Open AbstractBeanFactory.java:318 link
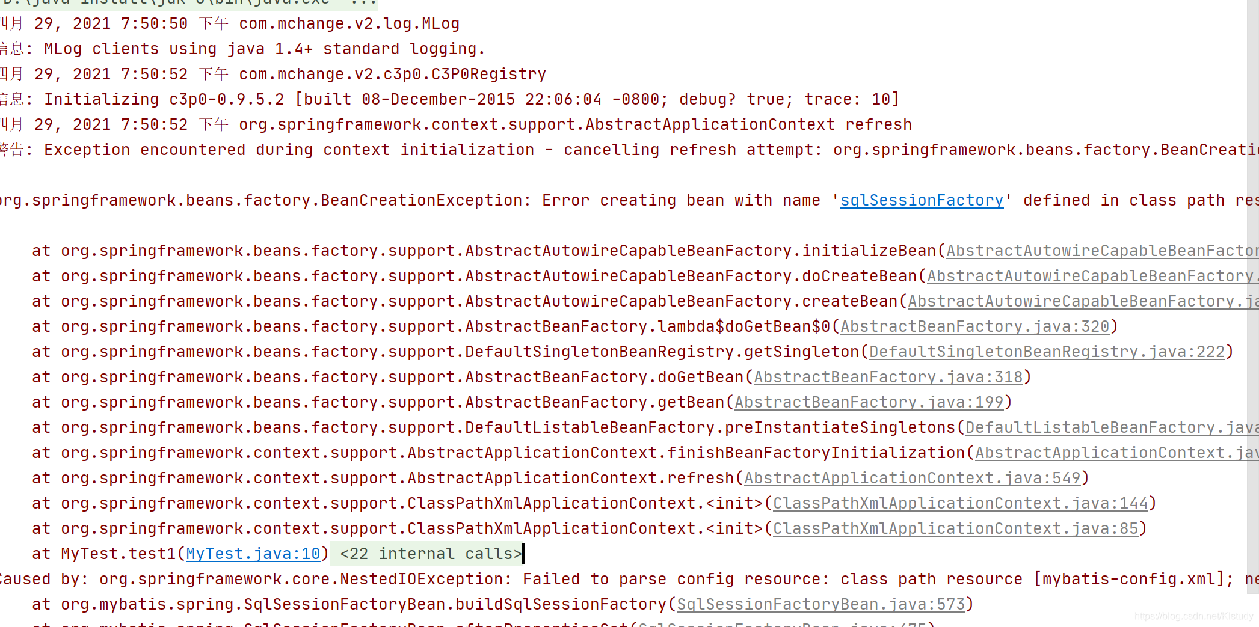 tap(888, 377)
